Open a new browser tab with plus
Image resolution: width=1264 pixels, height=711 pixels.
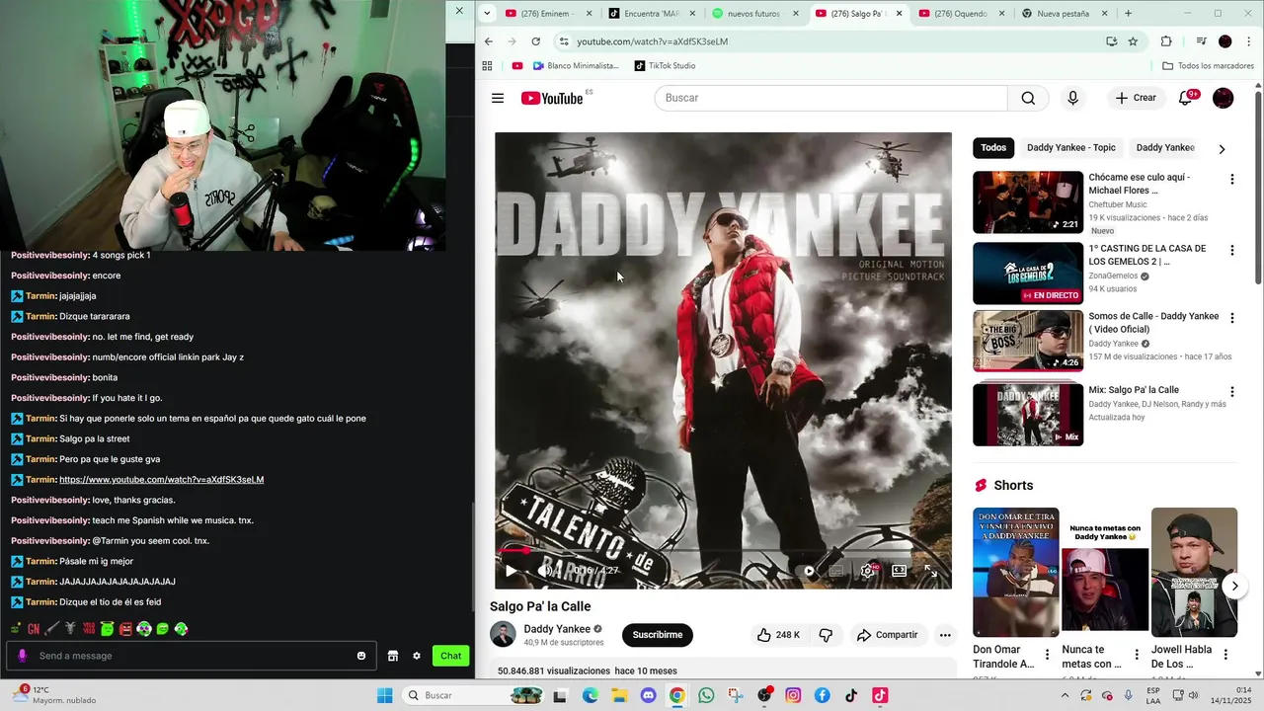click(1128, 14)
